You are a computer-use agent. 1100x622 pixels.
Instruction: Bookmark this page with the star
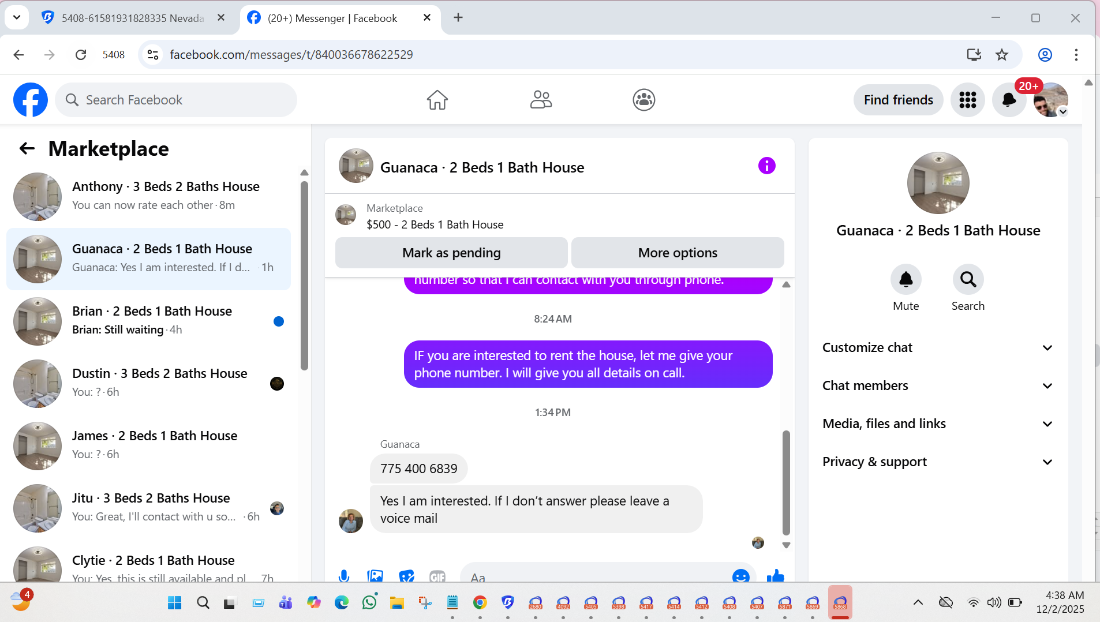[x=1002, y=55]
